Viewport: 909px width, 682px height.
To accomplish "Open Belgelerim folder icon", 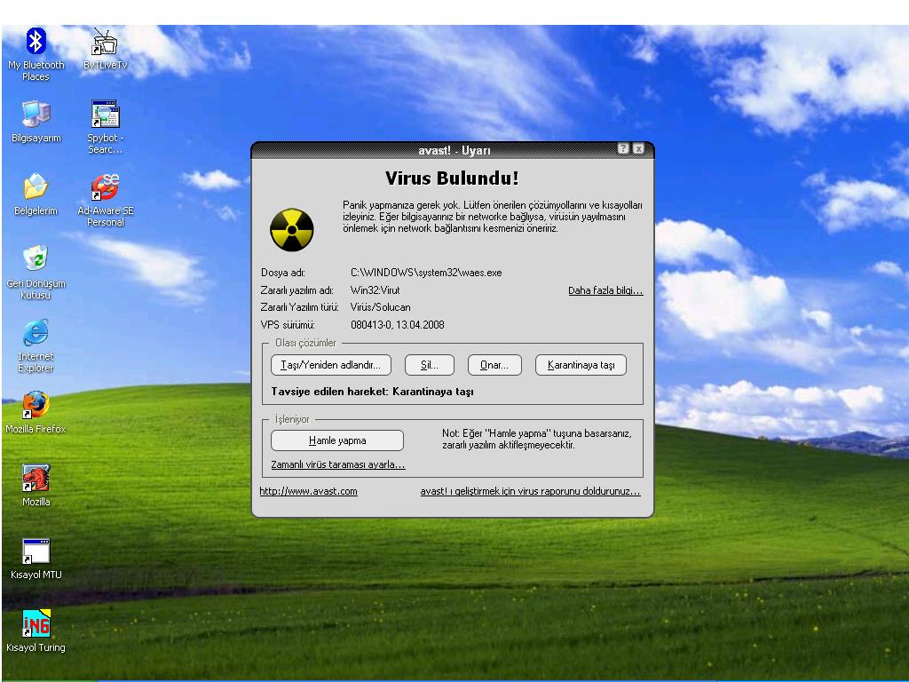I will 36,194.
